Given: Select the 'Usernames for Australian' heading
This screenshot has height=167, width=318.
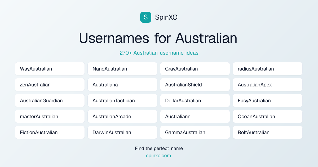Looking at the screenshot, I should [x=158, y=38].
